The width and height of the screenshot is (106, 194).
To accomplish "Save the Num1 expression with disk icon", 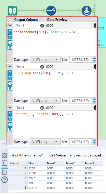I will point(10,48).
